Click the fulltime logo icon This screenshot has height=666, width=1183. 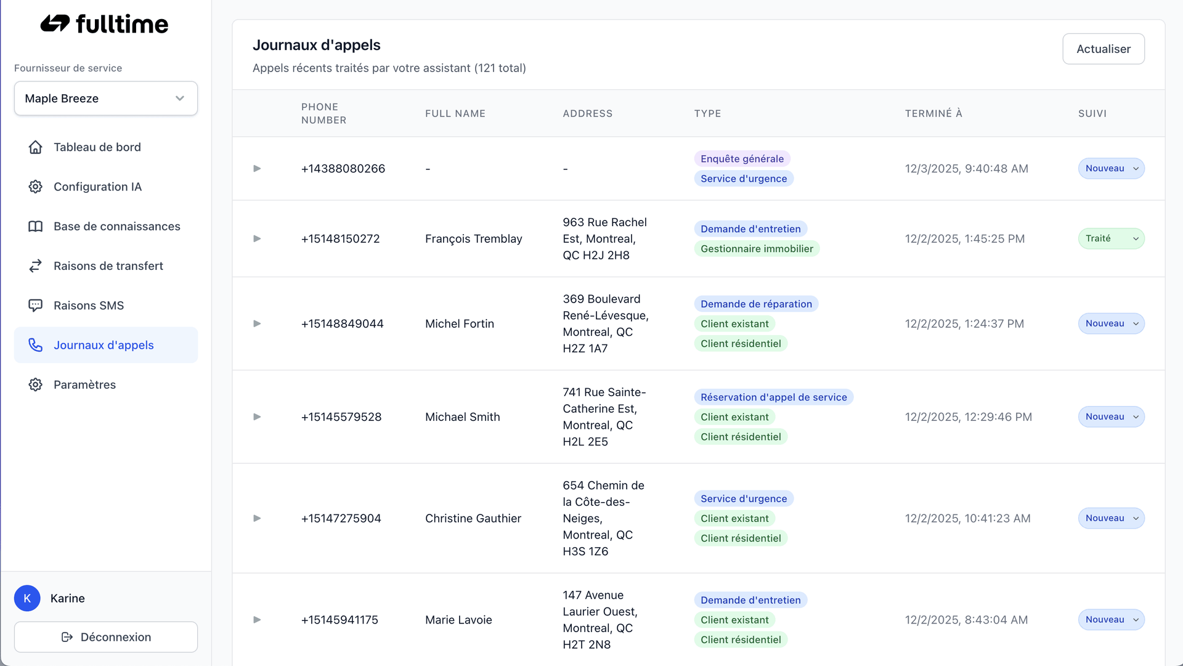[55, 24]
